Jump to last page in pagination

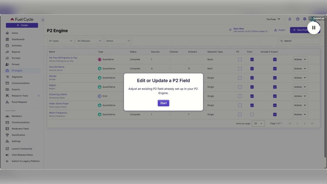[x=312, y=124]
